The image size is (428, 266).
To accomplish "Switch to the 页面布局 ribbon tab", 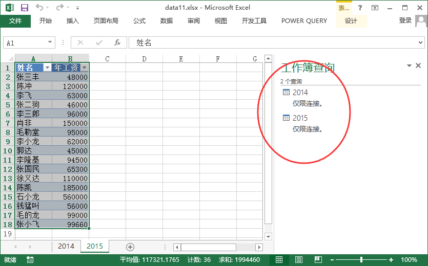I will pyautogui.click(x=106, y=20).
